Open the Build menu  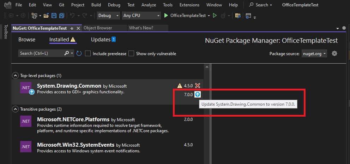96,5
